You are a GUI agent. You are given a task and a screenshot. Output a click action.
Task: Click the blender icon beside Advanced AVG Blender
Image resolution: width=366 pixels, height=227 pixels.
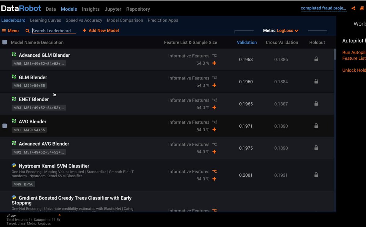(14, 143)
